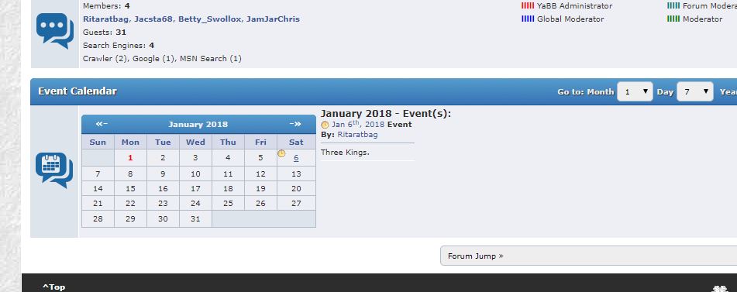Open the January 2018 calendar heading link
Screen dimensions: 737x292
(198, 125)
